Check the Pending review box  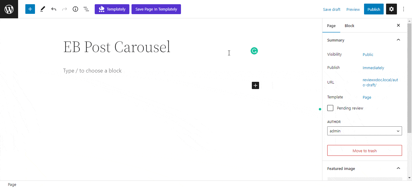click(330, 108)
